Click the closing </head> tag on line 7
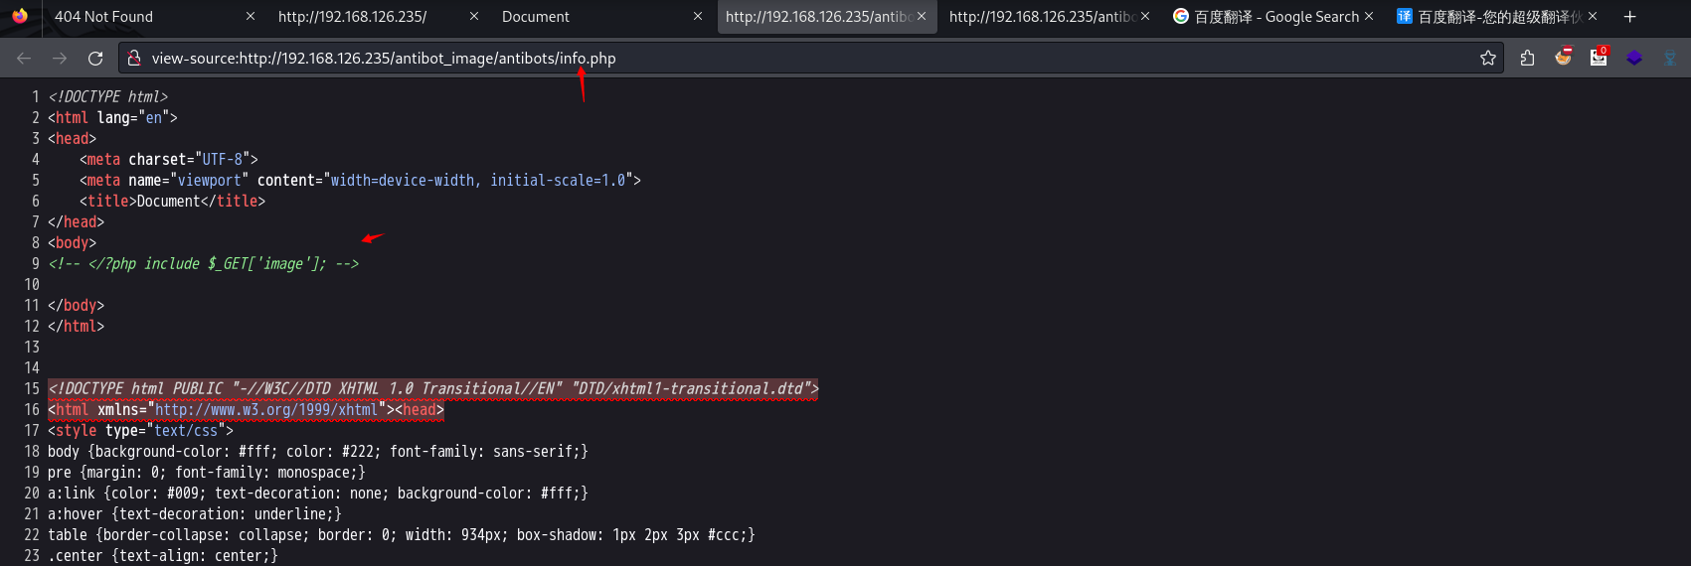 76,222
